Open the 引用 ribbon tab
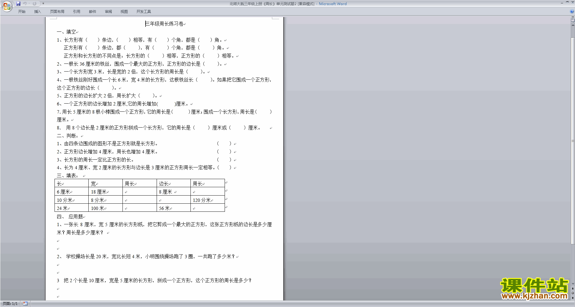 (76, 11)
